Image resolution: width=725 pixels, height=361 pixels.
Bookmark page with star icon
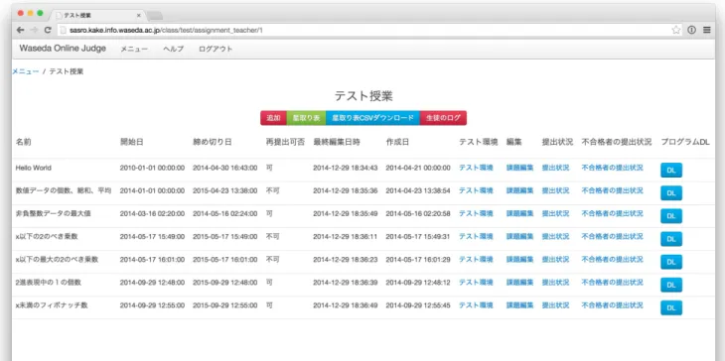[x=676, y=30]
